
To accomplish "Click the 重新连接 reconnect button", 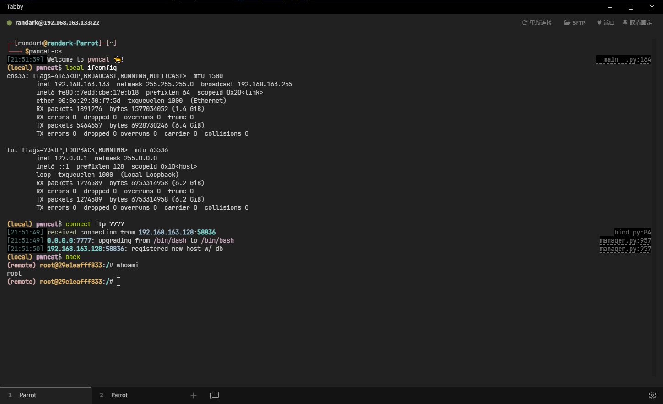I will point(537,22).
